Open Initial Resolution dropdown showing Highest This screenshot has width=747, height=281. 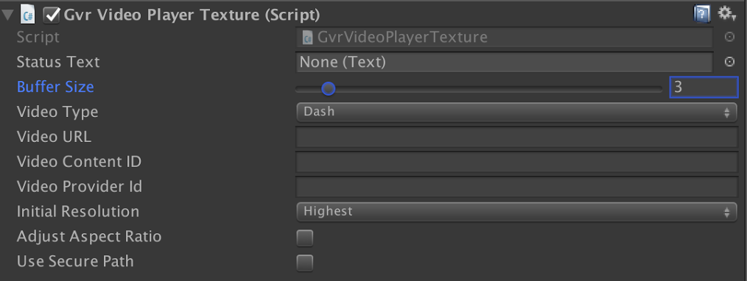pos(516,212)
